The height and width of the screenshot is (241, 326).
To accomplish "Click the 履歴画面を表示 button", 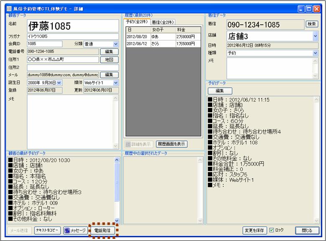I will tap(172, 144).
